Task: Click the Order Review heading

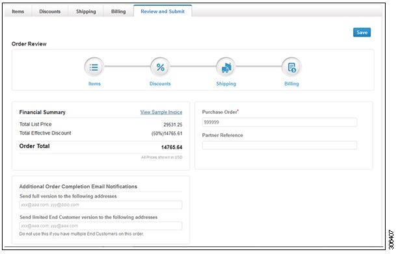Action: tap(29, 44)
